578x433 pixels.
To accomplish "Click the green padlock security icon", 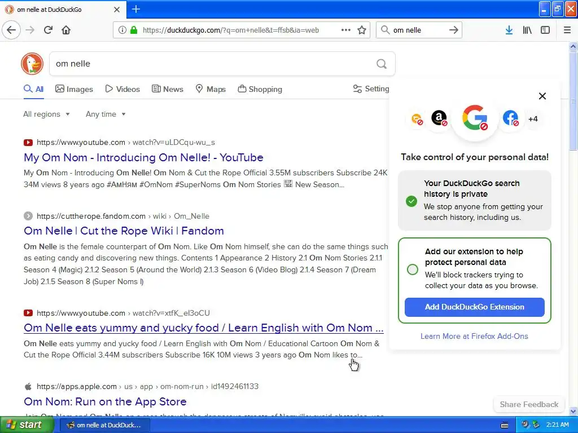I will coord(133,30).
